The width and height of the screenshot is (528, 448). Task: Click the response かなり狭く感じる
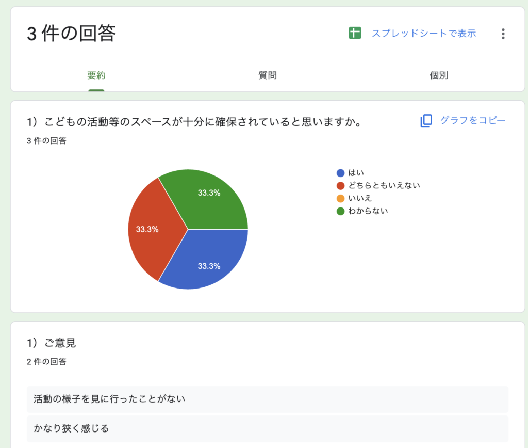(x=71, y=428)
